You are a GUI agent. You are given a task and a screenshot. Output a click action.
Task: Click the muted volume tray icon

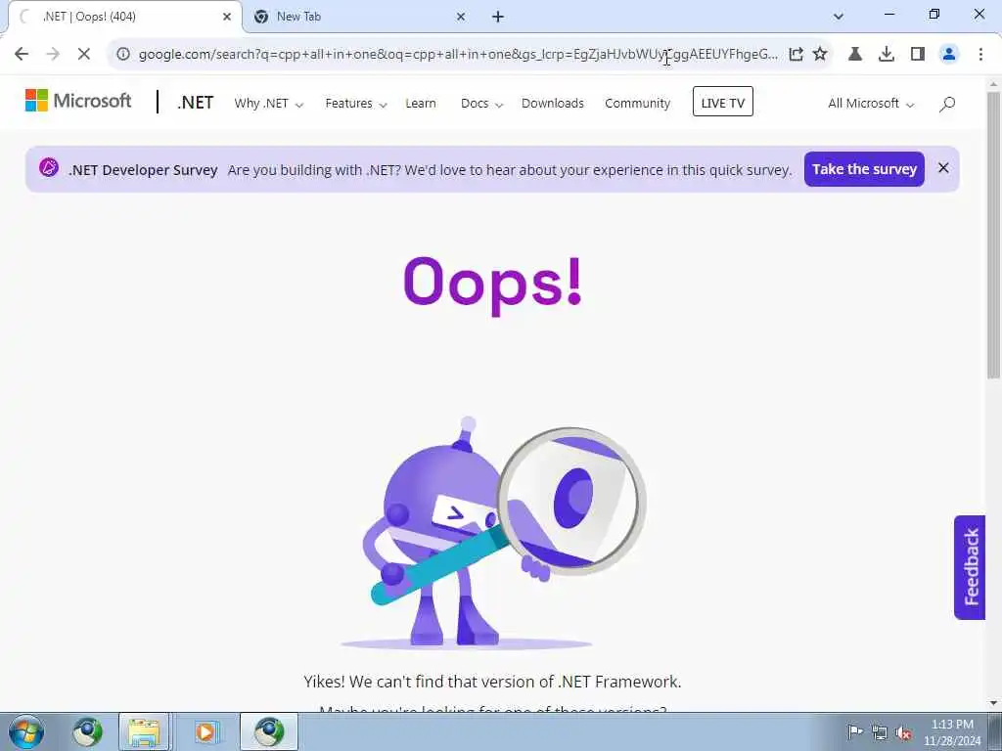tap(903, 732)
